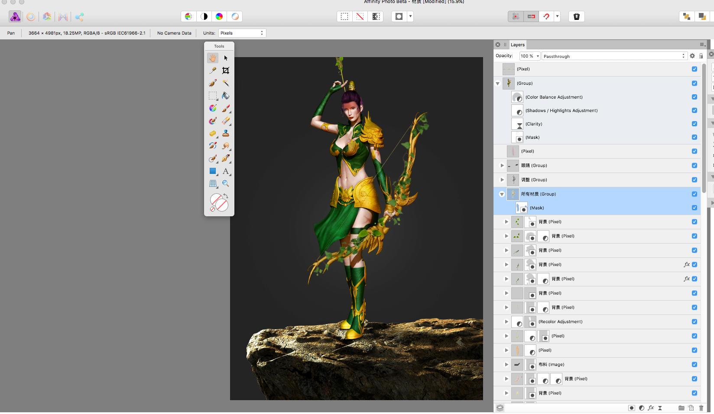The image size is (714, 414).
Task: Select the View (hand) tool
Action: (213, 58)
